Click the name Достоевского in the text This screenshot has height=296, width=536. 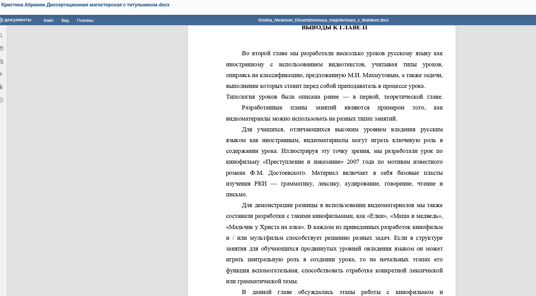(287, 173)
